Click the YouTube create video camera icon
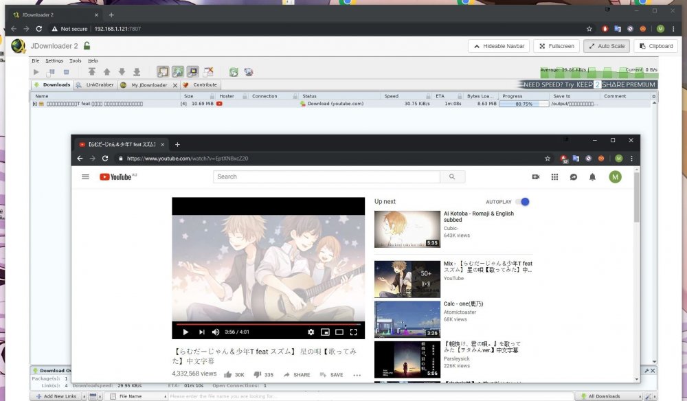The width and height of the screenshot is (687, 401). coord(535,177)
